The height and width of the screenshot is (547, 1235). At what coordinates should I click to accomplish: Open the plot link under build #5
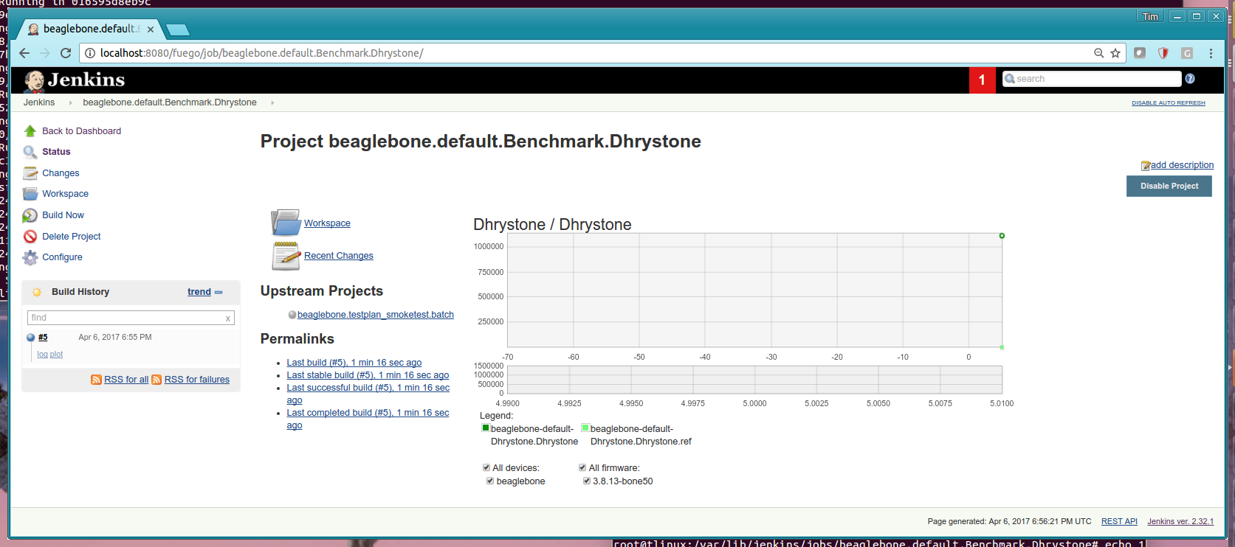click(56, 355)
